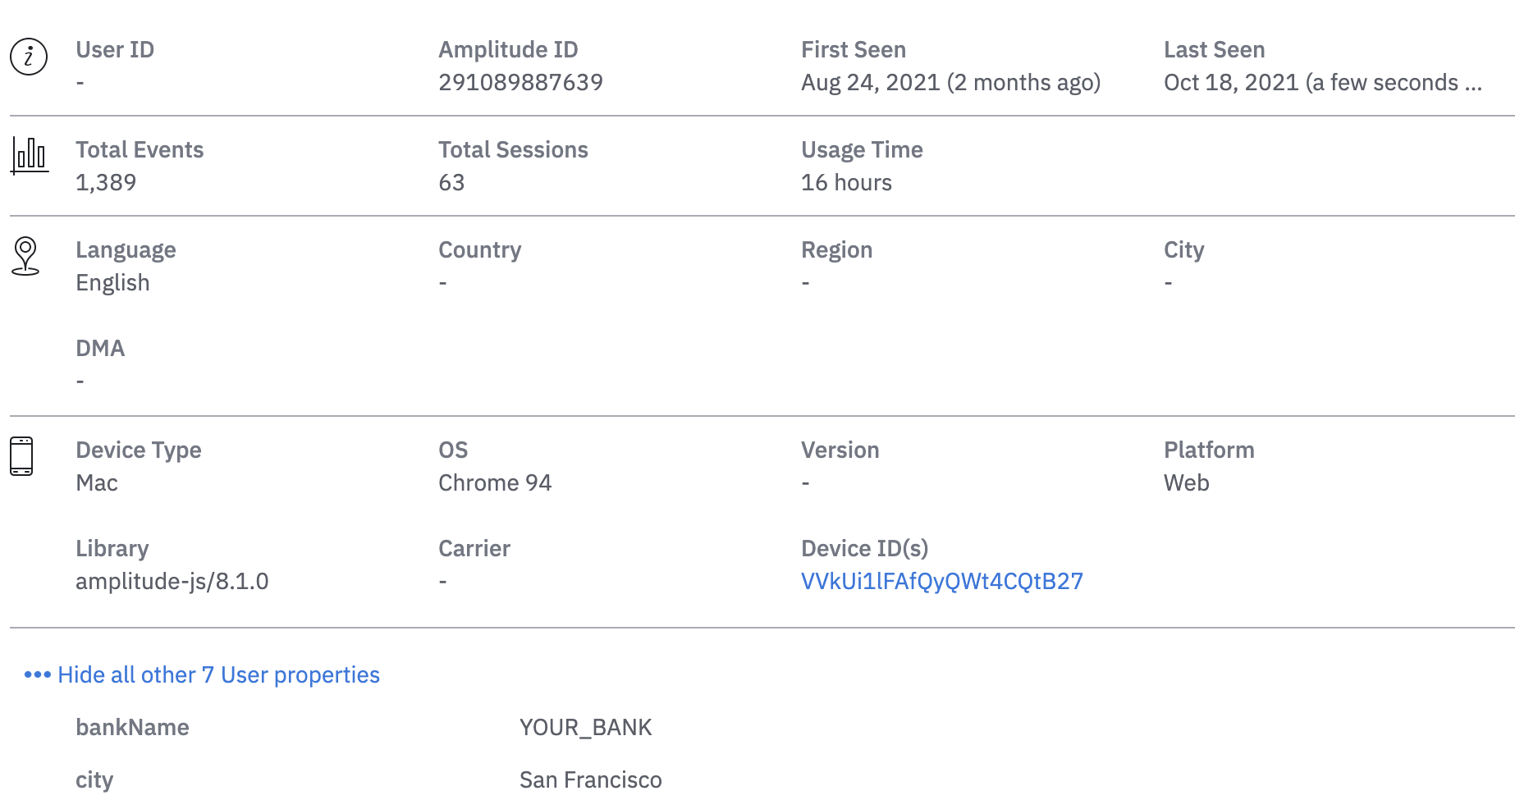Click the Total Events count 1,389
1515x809 pixels.
coord(106,182)
